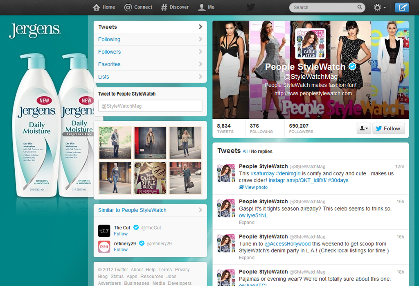Open the Home tab in navigation bar
The height and width of the screenshot is (286, 419).
pyautogui.click(x=104, y=7)
